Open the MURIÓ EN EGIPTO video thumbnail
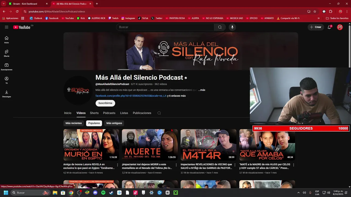Image resolution: width=351 pixels, height=197 pixels. [x=91, y=145]
